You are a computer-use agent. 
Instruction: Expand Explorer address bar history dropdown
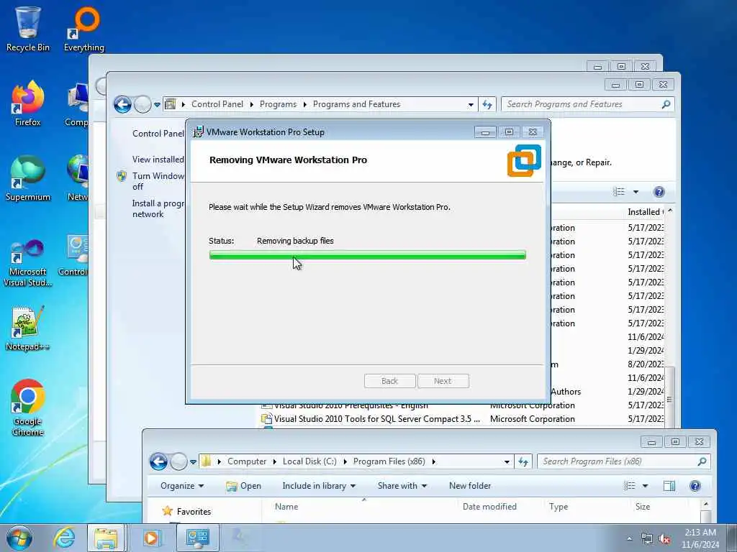pyautogui.click(x=507, y=462)
